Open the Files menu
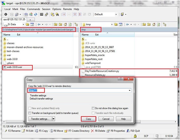 click(22, 9)
